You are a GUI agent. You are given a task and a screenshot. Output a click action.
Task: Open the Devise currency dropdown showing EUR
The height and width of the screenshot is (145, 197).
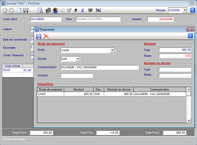click(78, 59)
